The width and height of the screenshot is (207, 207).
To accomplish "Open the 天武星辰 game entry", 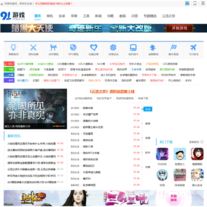I will click(x=88, y=133).
